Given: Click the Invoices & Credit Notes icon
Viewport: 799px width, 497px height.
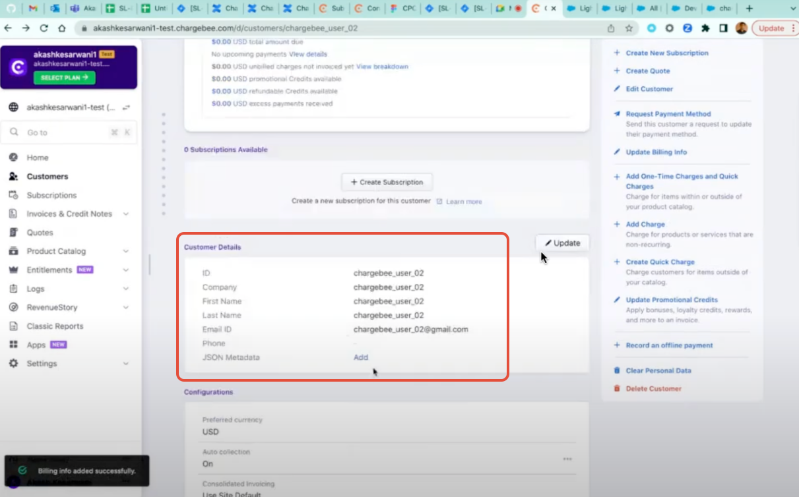Looking at the screenshot, I should (x=13, y=214).
